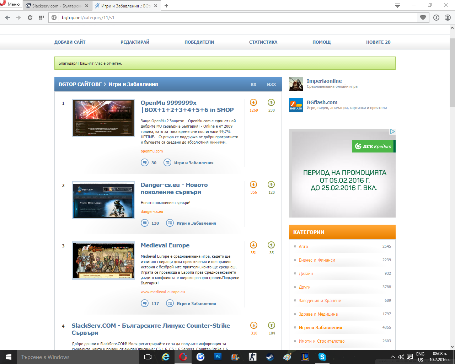
Task: Click the incoming-hits arrow icon for Danger-cs.eu
Action: click(x=253, y=184)
